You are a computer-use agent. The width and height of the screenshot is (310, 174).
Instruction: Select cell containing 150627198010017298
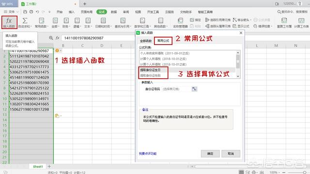click(31, 109)
